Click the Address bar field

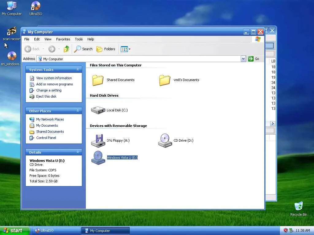[139, 59]
